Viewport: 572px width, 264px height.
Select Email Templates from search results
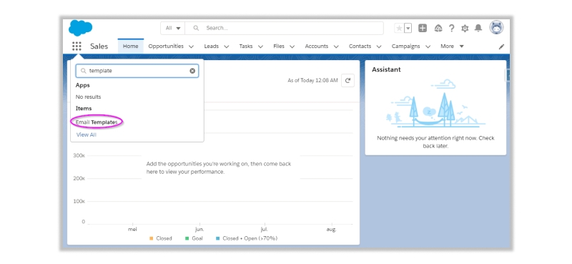point(97,122)
